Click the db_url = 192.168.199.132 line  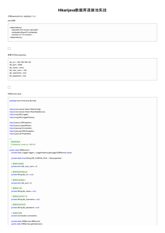pyautogui.click(x=20, y=62)
